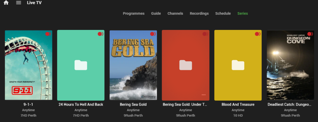Click the "9-1-1" series title text
The image size is (318, 122).
click(28, 105)
